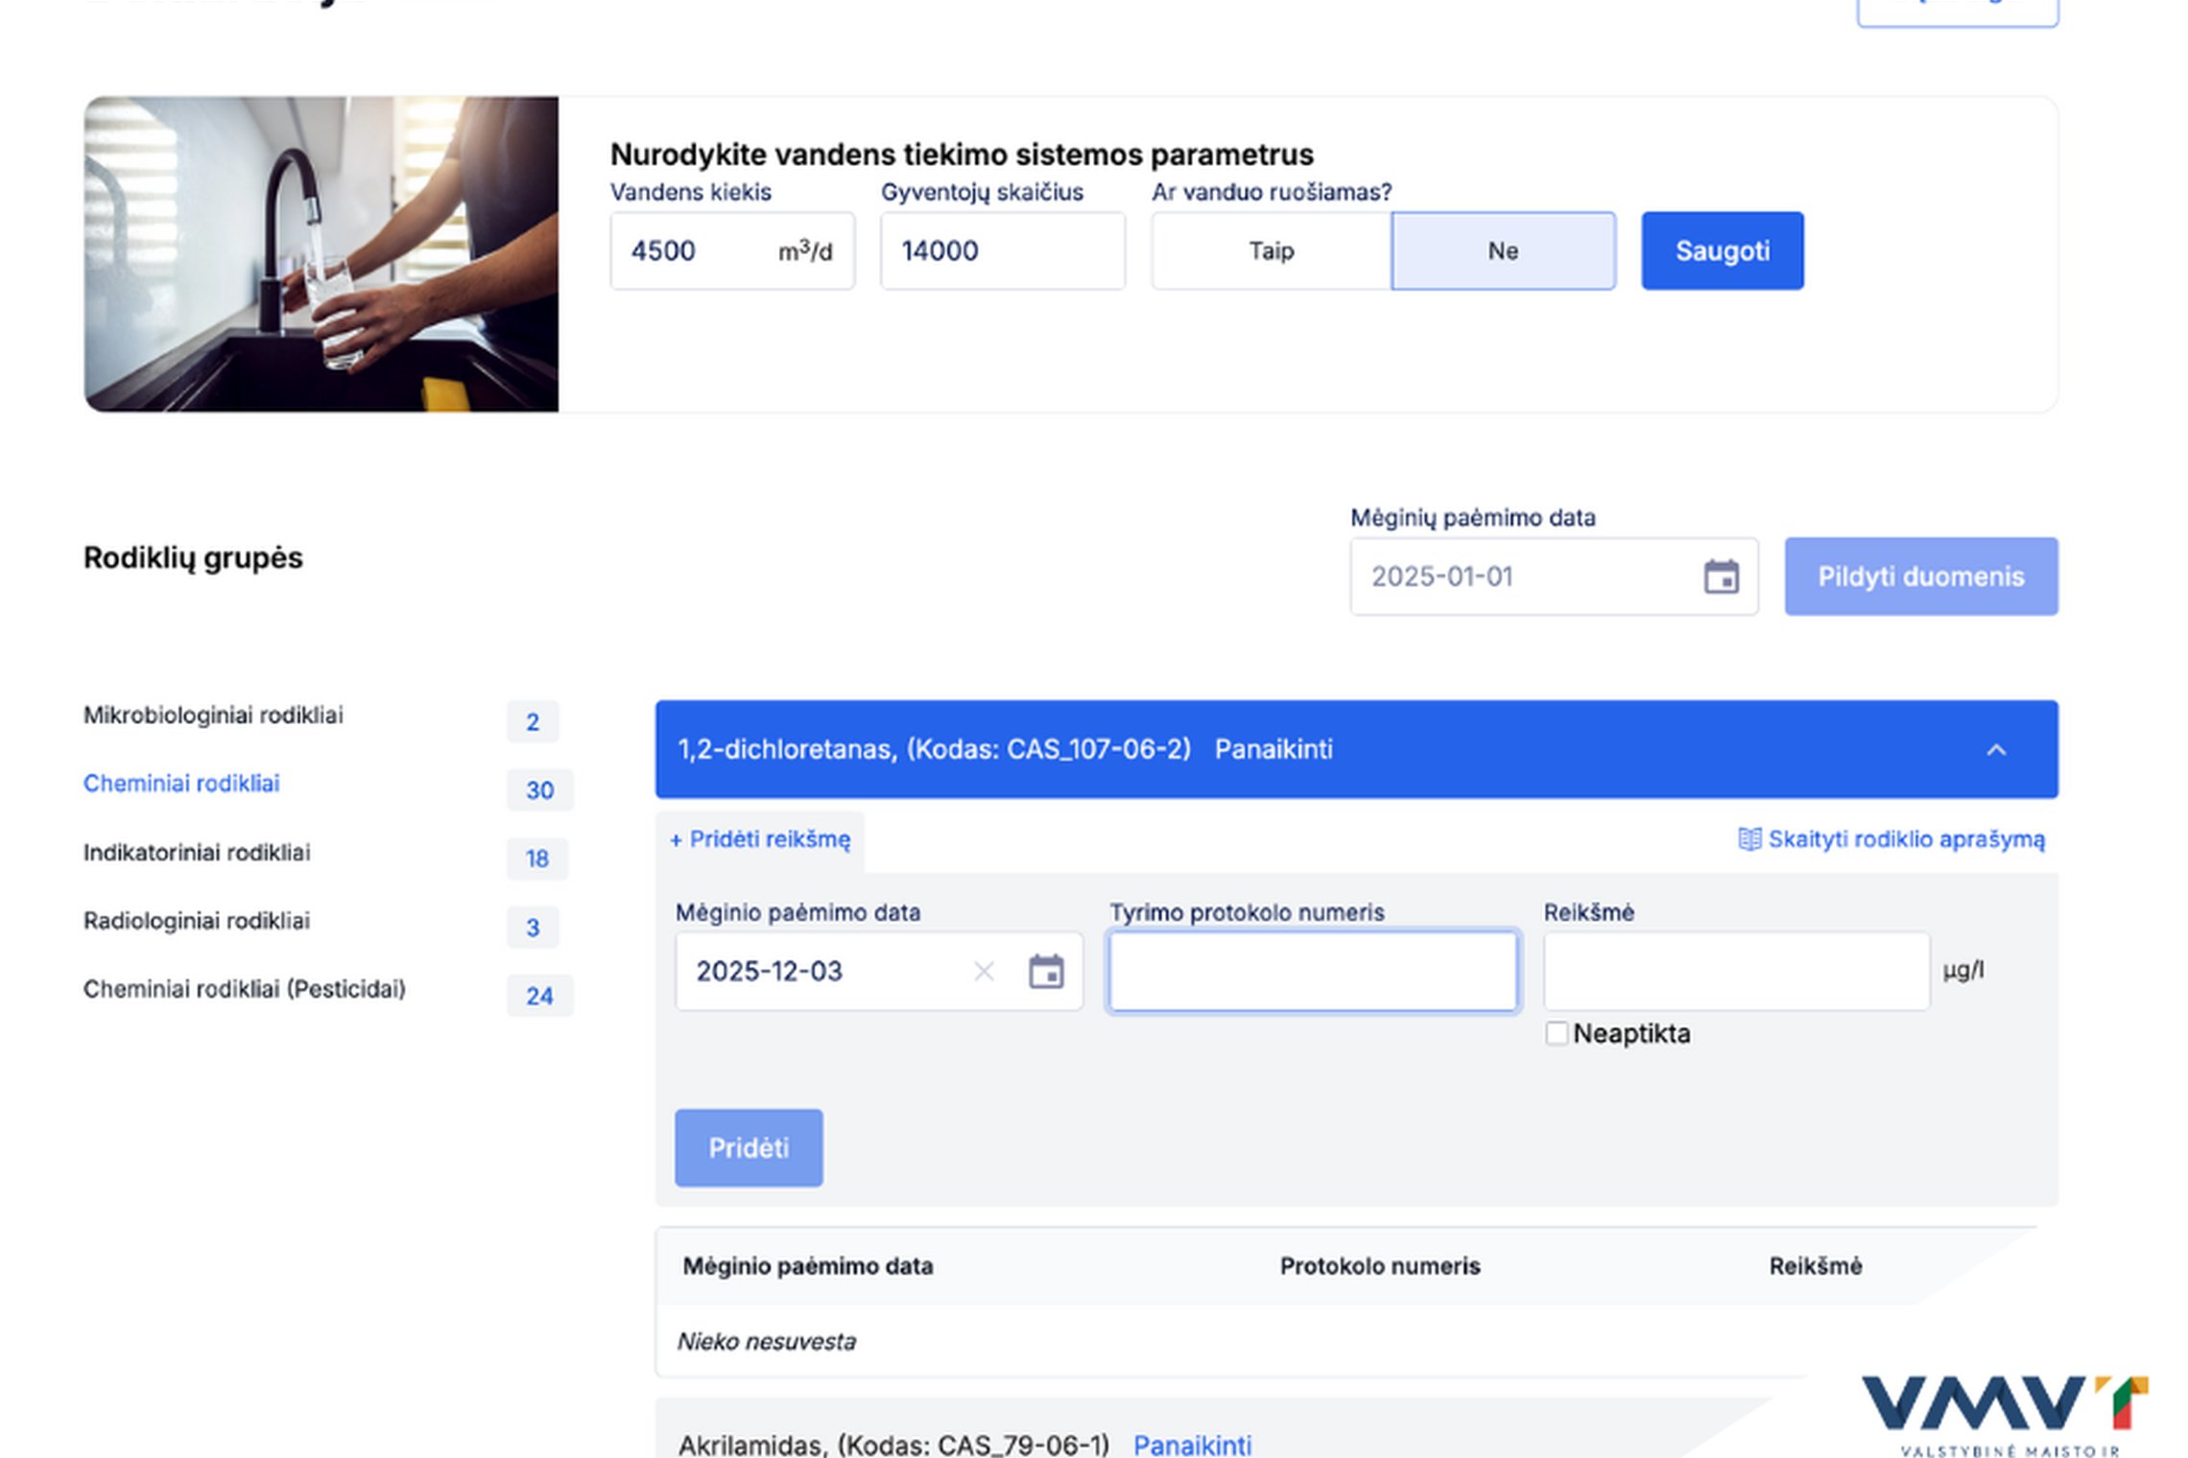The height and width of the screenshot is (1458, 2188).
Task: Click the count badge 18 for Indikatoriniai rodikliai
Action: click(x=537, y=858)
